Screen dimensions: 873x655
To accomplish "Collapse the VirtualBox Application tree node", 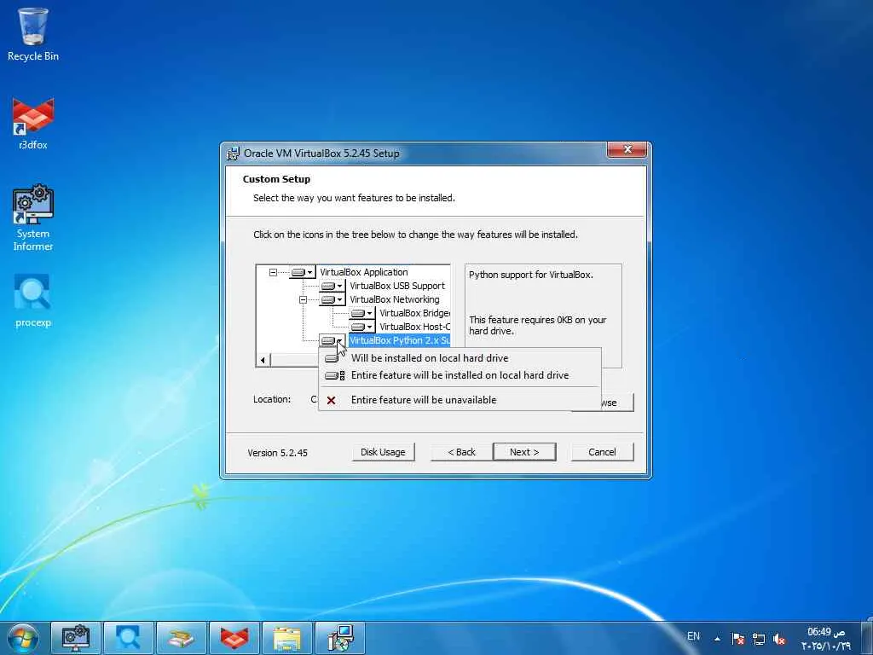I will [x=273, y=272].
